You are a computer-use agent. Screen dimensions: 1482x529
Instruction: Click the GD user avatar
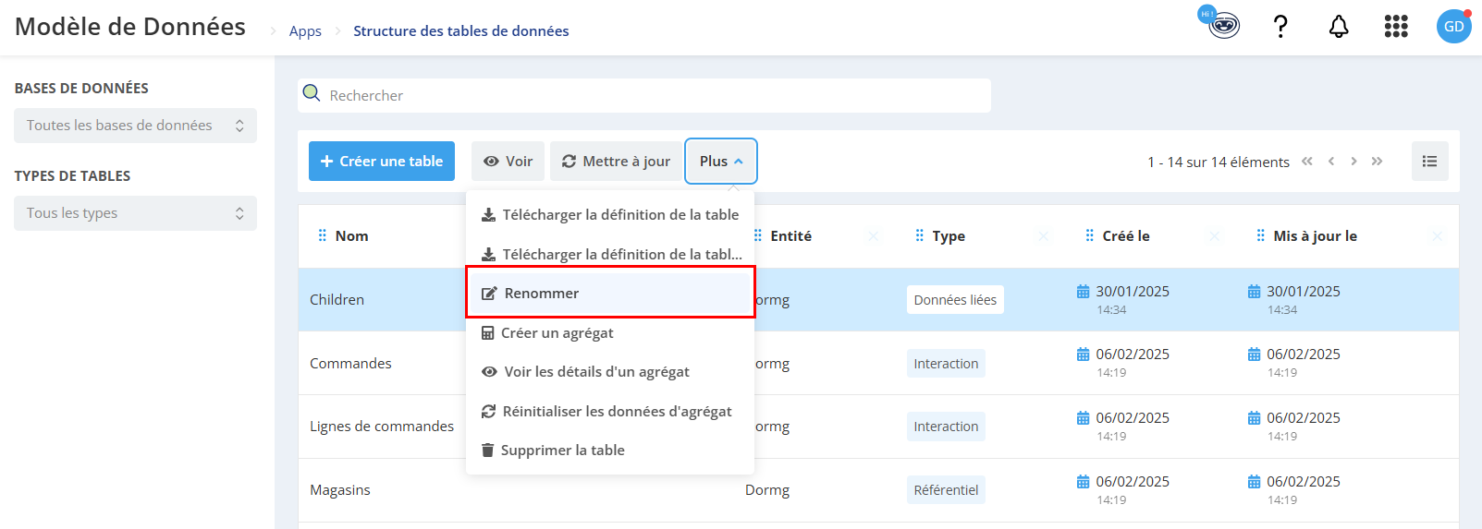click(x=1453, y=26)
